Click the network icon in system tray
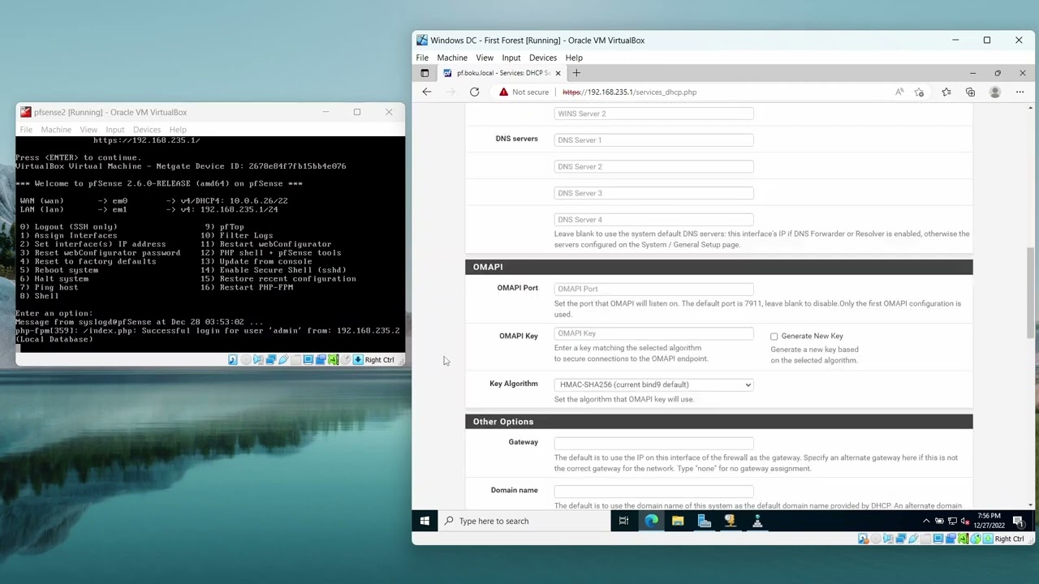 952,521
